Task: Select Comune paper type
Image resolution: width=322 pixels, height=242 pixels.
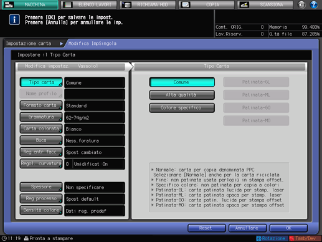Action: click(182, 82)
